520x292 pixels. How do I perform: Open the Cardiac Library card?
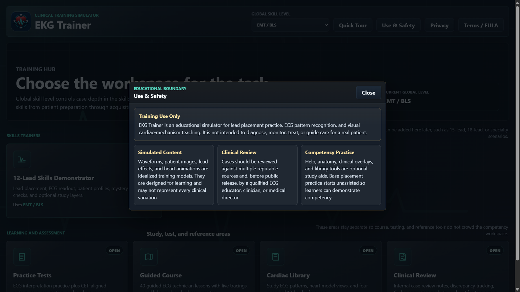click(321, 267)
